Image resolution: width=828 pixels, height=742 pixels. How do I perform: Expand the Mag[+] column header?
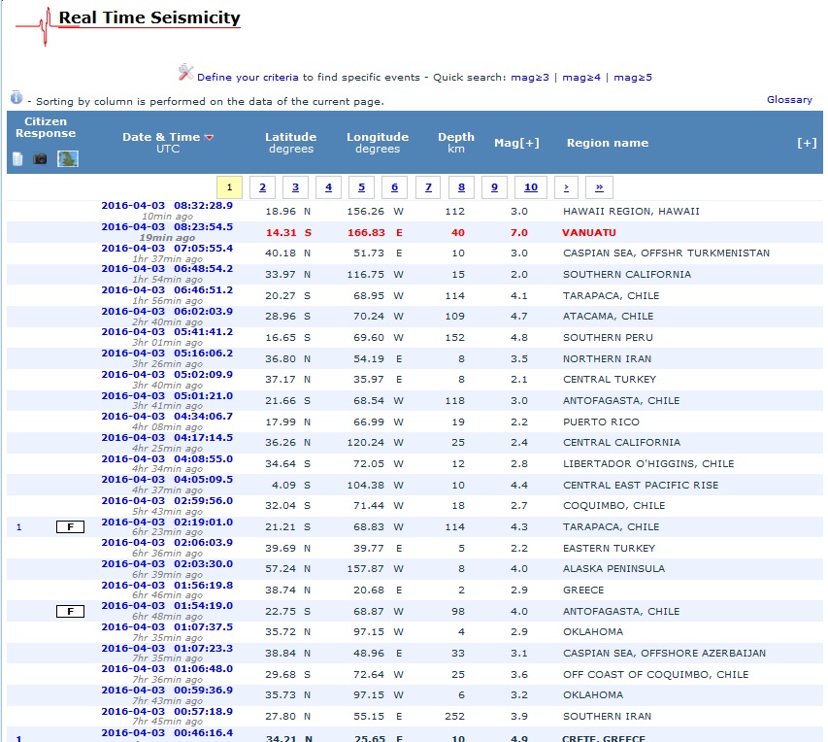[516, 143]
